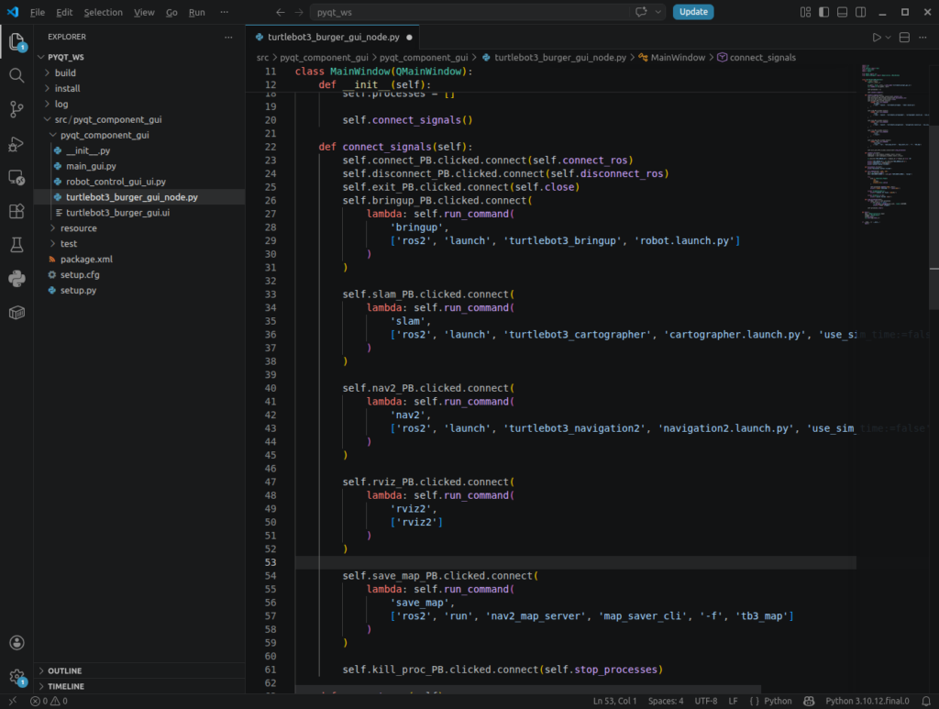Open the chat dropdown arrow in the title bar
This screenshot has height=709, width=939.
(658, 12)
